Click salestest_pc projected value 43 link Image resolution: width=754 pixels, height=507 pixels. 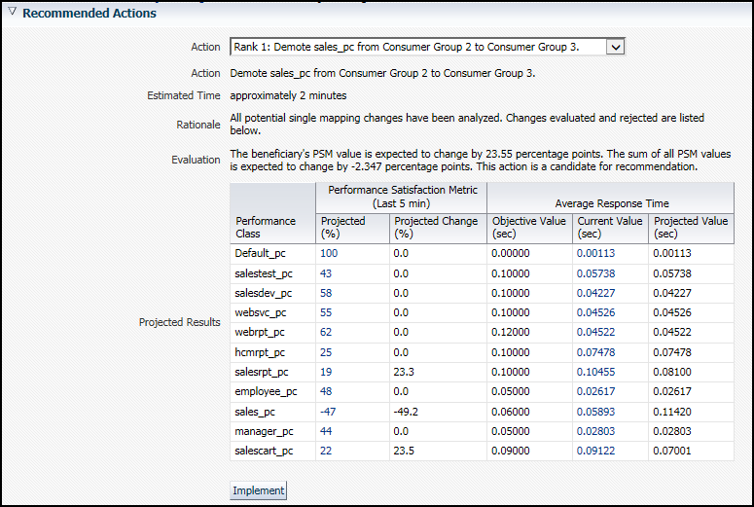coord(326,273)
